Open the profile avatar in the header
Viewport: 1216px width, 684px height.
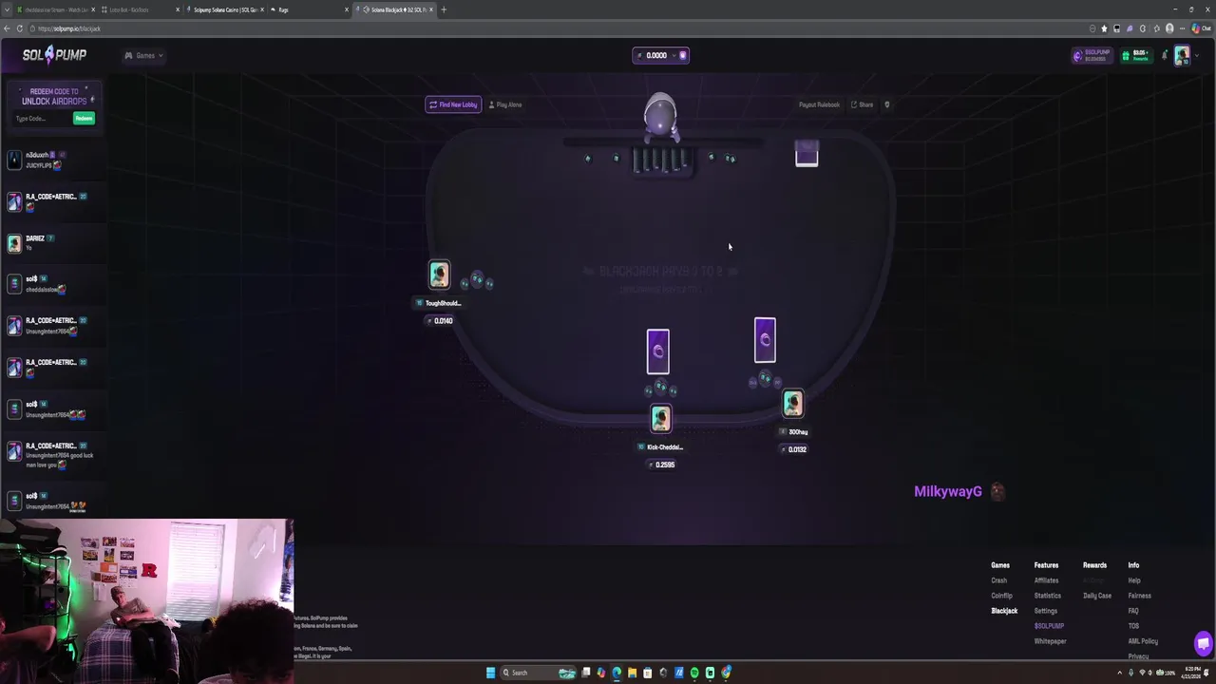point(1181,55)
